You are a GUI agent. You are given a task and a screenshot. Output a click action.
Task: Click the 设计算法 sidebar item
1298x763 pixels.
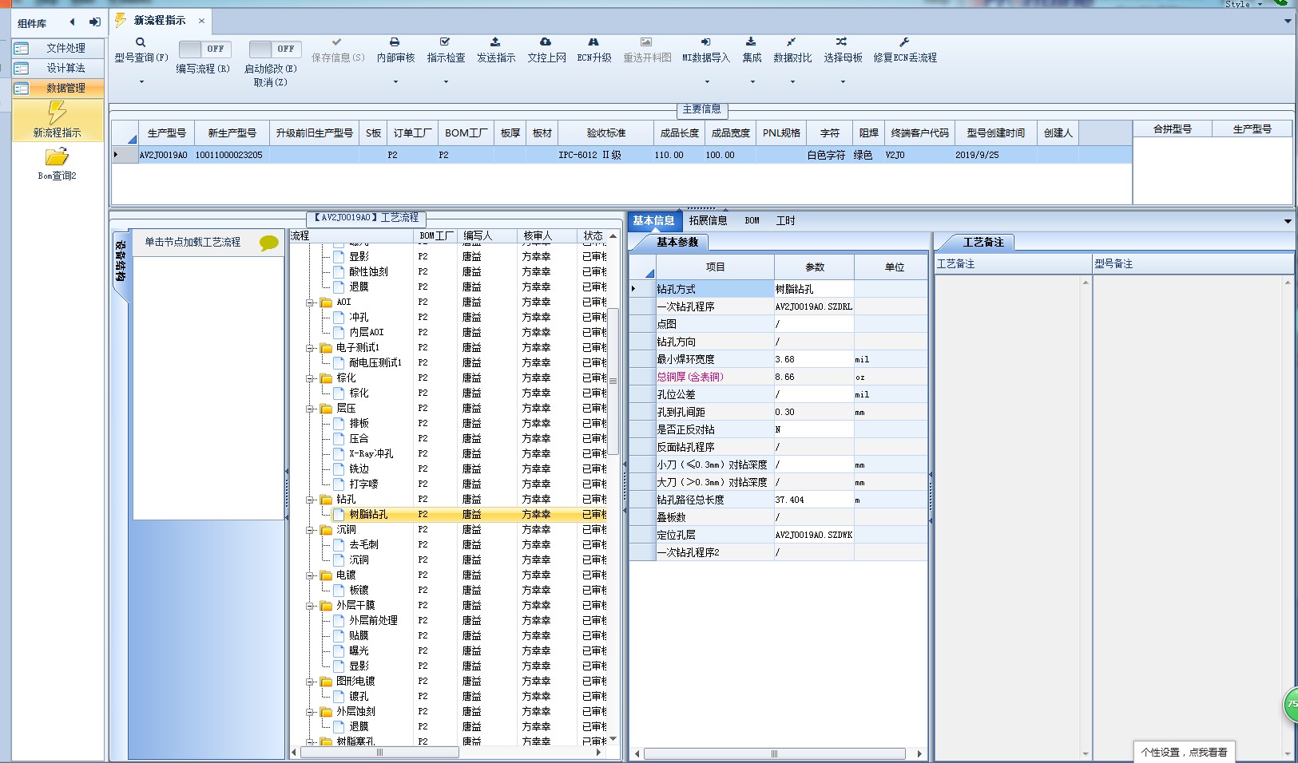coord(58,68)
